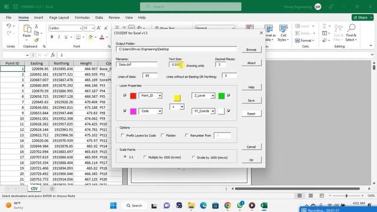This screenshot has height=212, width=377.
Task: Open Find & Select magnifier
Action: pos(351,33)
